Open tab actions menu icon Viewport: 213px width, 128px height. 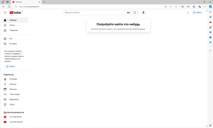pyautogui.click(x=8, y=2)
